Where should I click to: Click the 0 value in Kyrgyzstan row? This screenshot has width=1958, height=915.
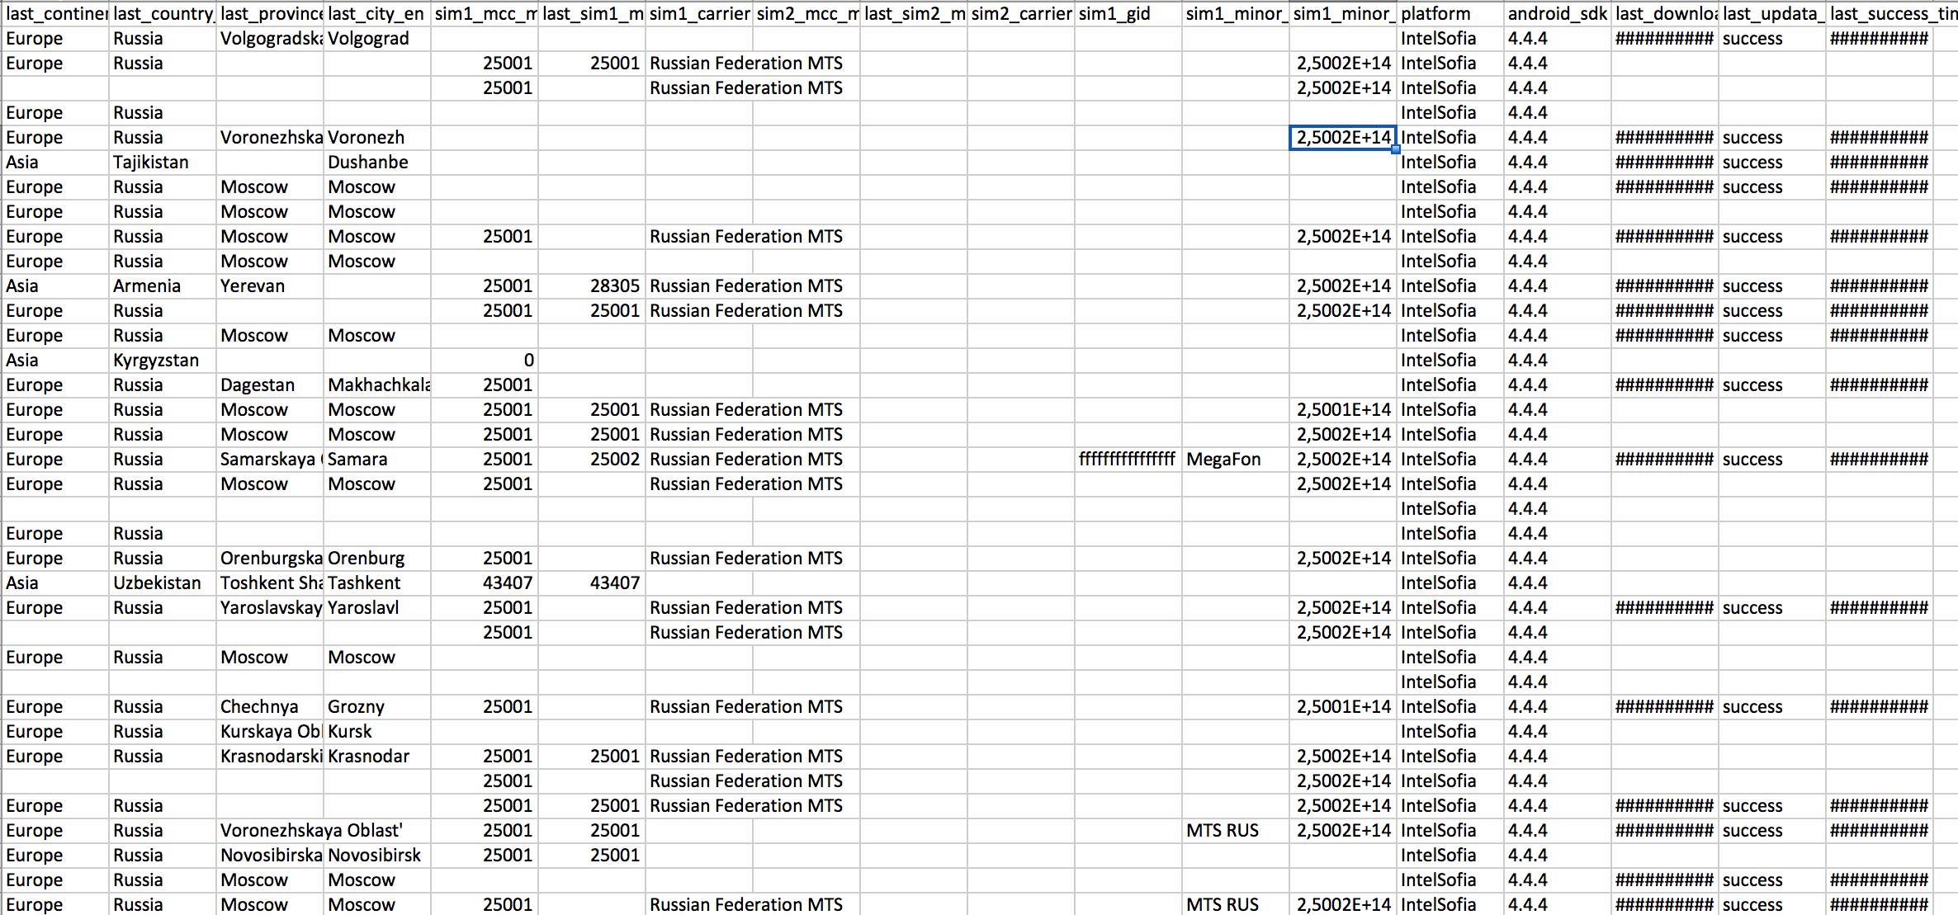tap(485, 361)
